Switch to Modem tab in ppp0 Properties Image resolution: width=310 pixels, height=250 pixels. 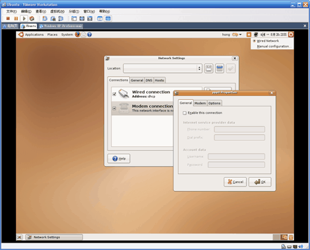(200, 103)
